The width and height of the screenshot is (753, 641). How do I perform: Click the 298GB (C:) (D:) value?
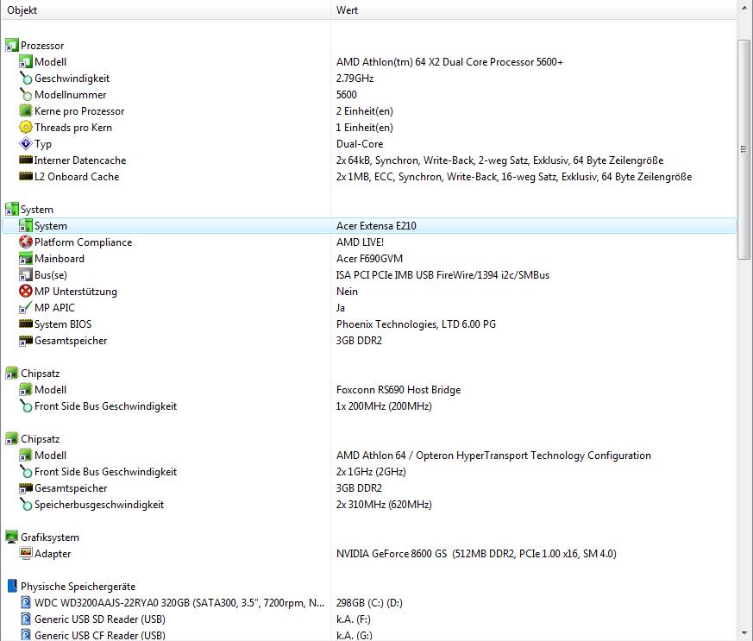(369, 602)
